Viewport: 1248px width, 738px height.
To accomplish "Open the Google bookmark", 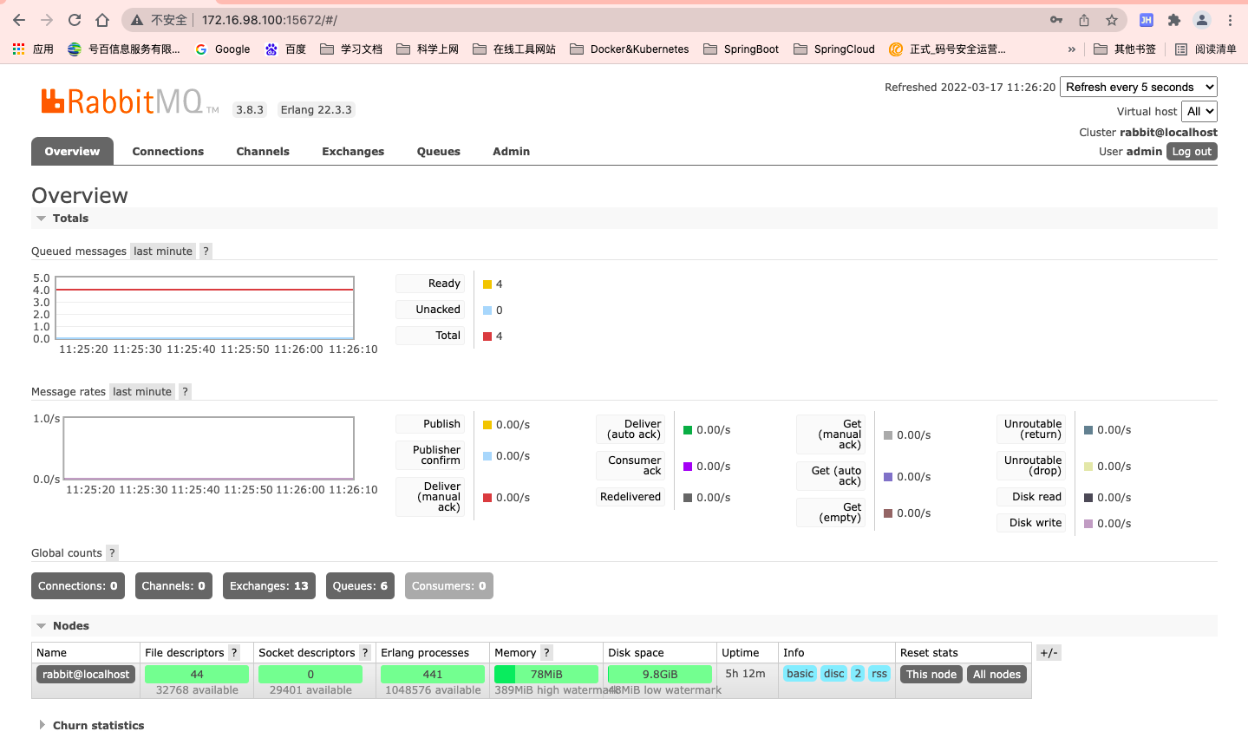I will tap(223, 49).
